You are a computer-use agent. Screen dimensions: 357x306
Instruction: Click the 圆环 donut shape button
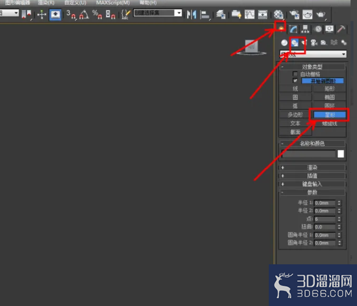click(x=329, y=106)
